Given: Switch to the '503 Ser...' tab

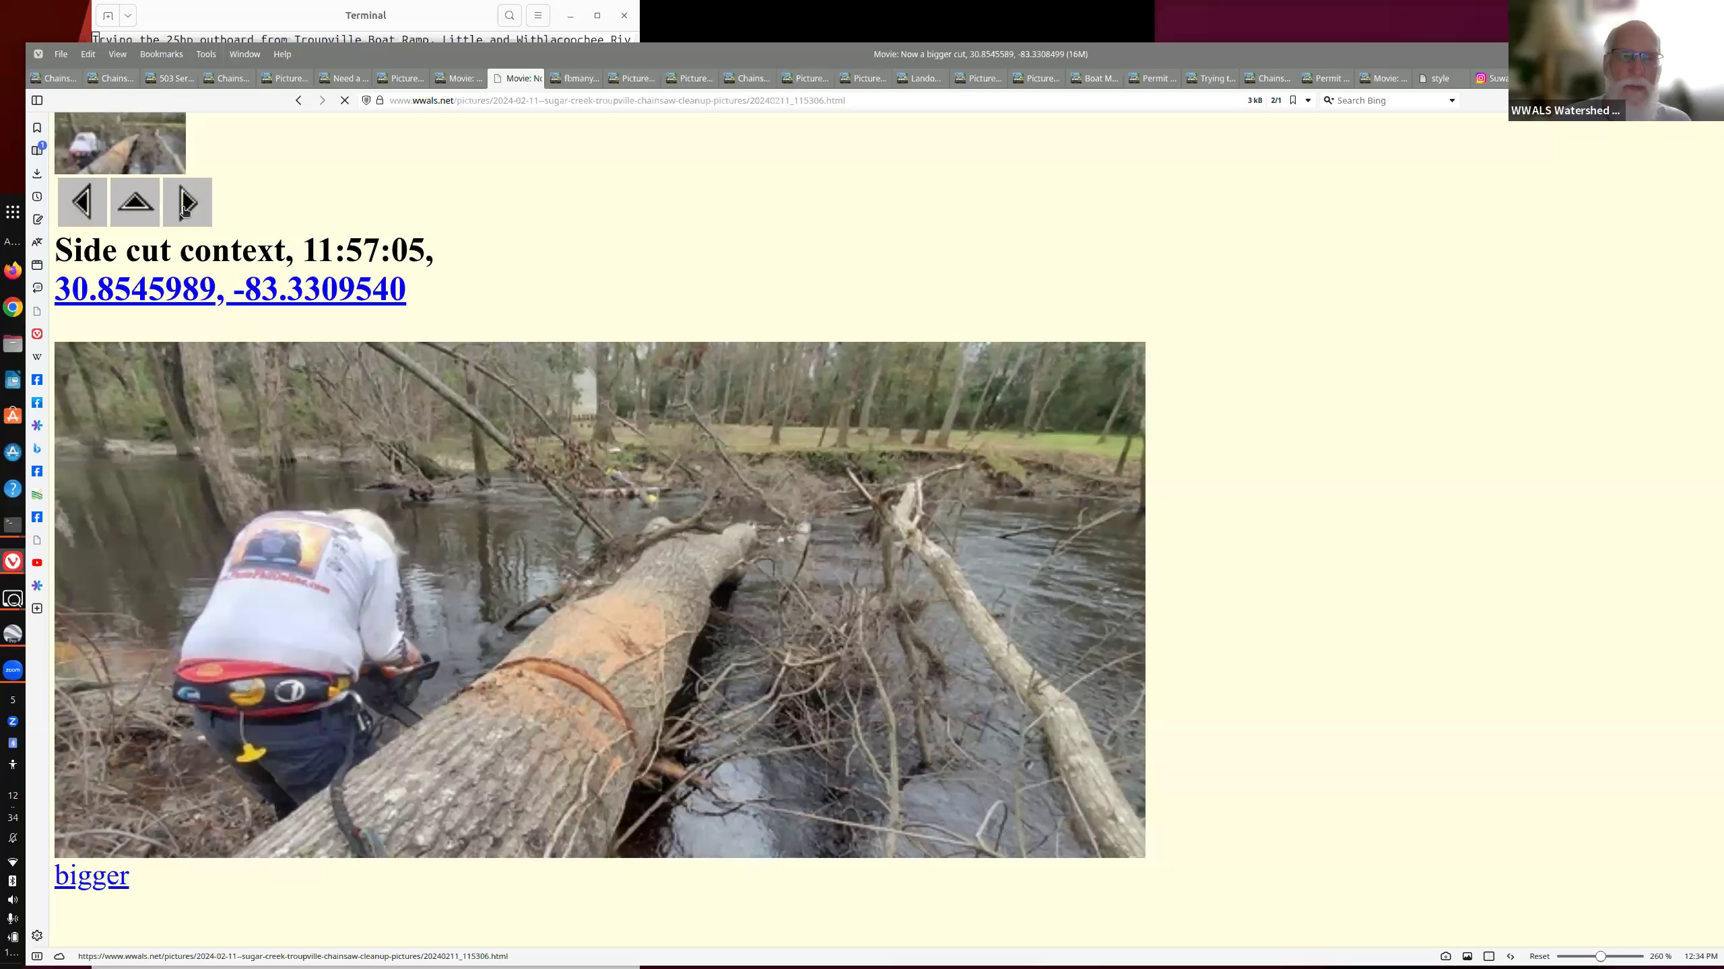Looking at the screenshot, I should click(170, 78).
